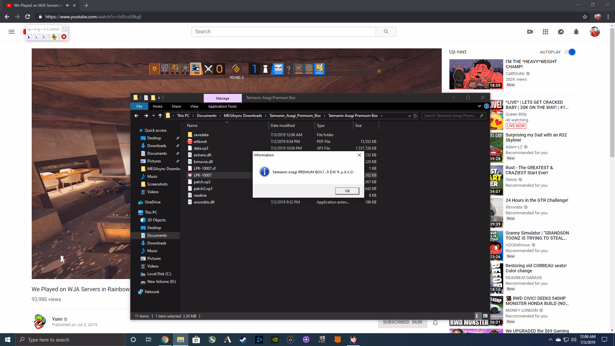Open the Share ribbon tab
The image size is (615, 346).
[x=176, y=106]
